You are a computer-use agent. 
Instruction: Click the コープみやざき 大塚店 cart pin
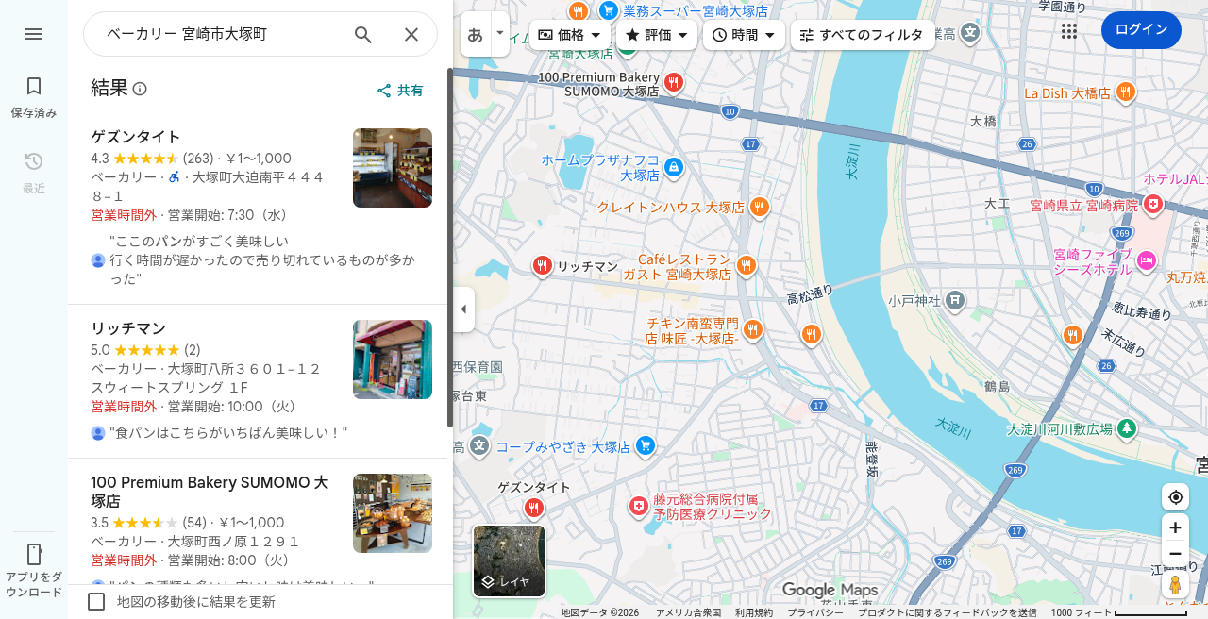[x=645, y=445]
